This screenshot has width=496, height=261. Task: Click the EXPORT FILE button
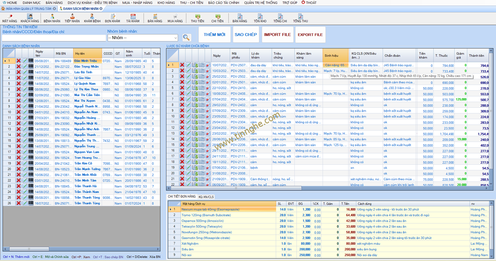[310, 35]
